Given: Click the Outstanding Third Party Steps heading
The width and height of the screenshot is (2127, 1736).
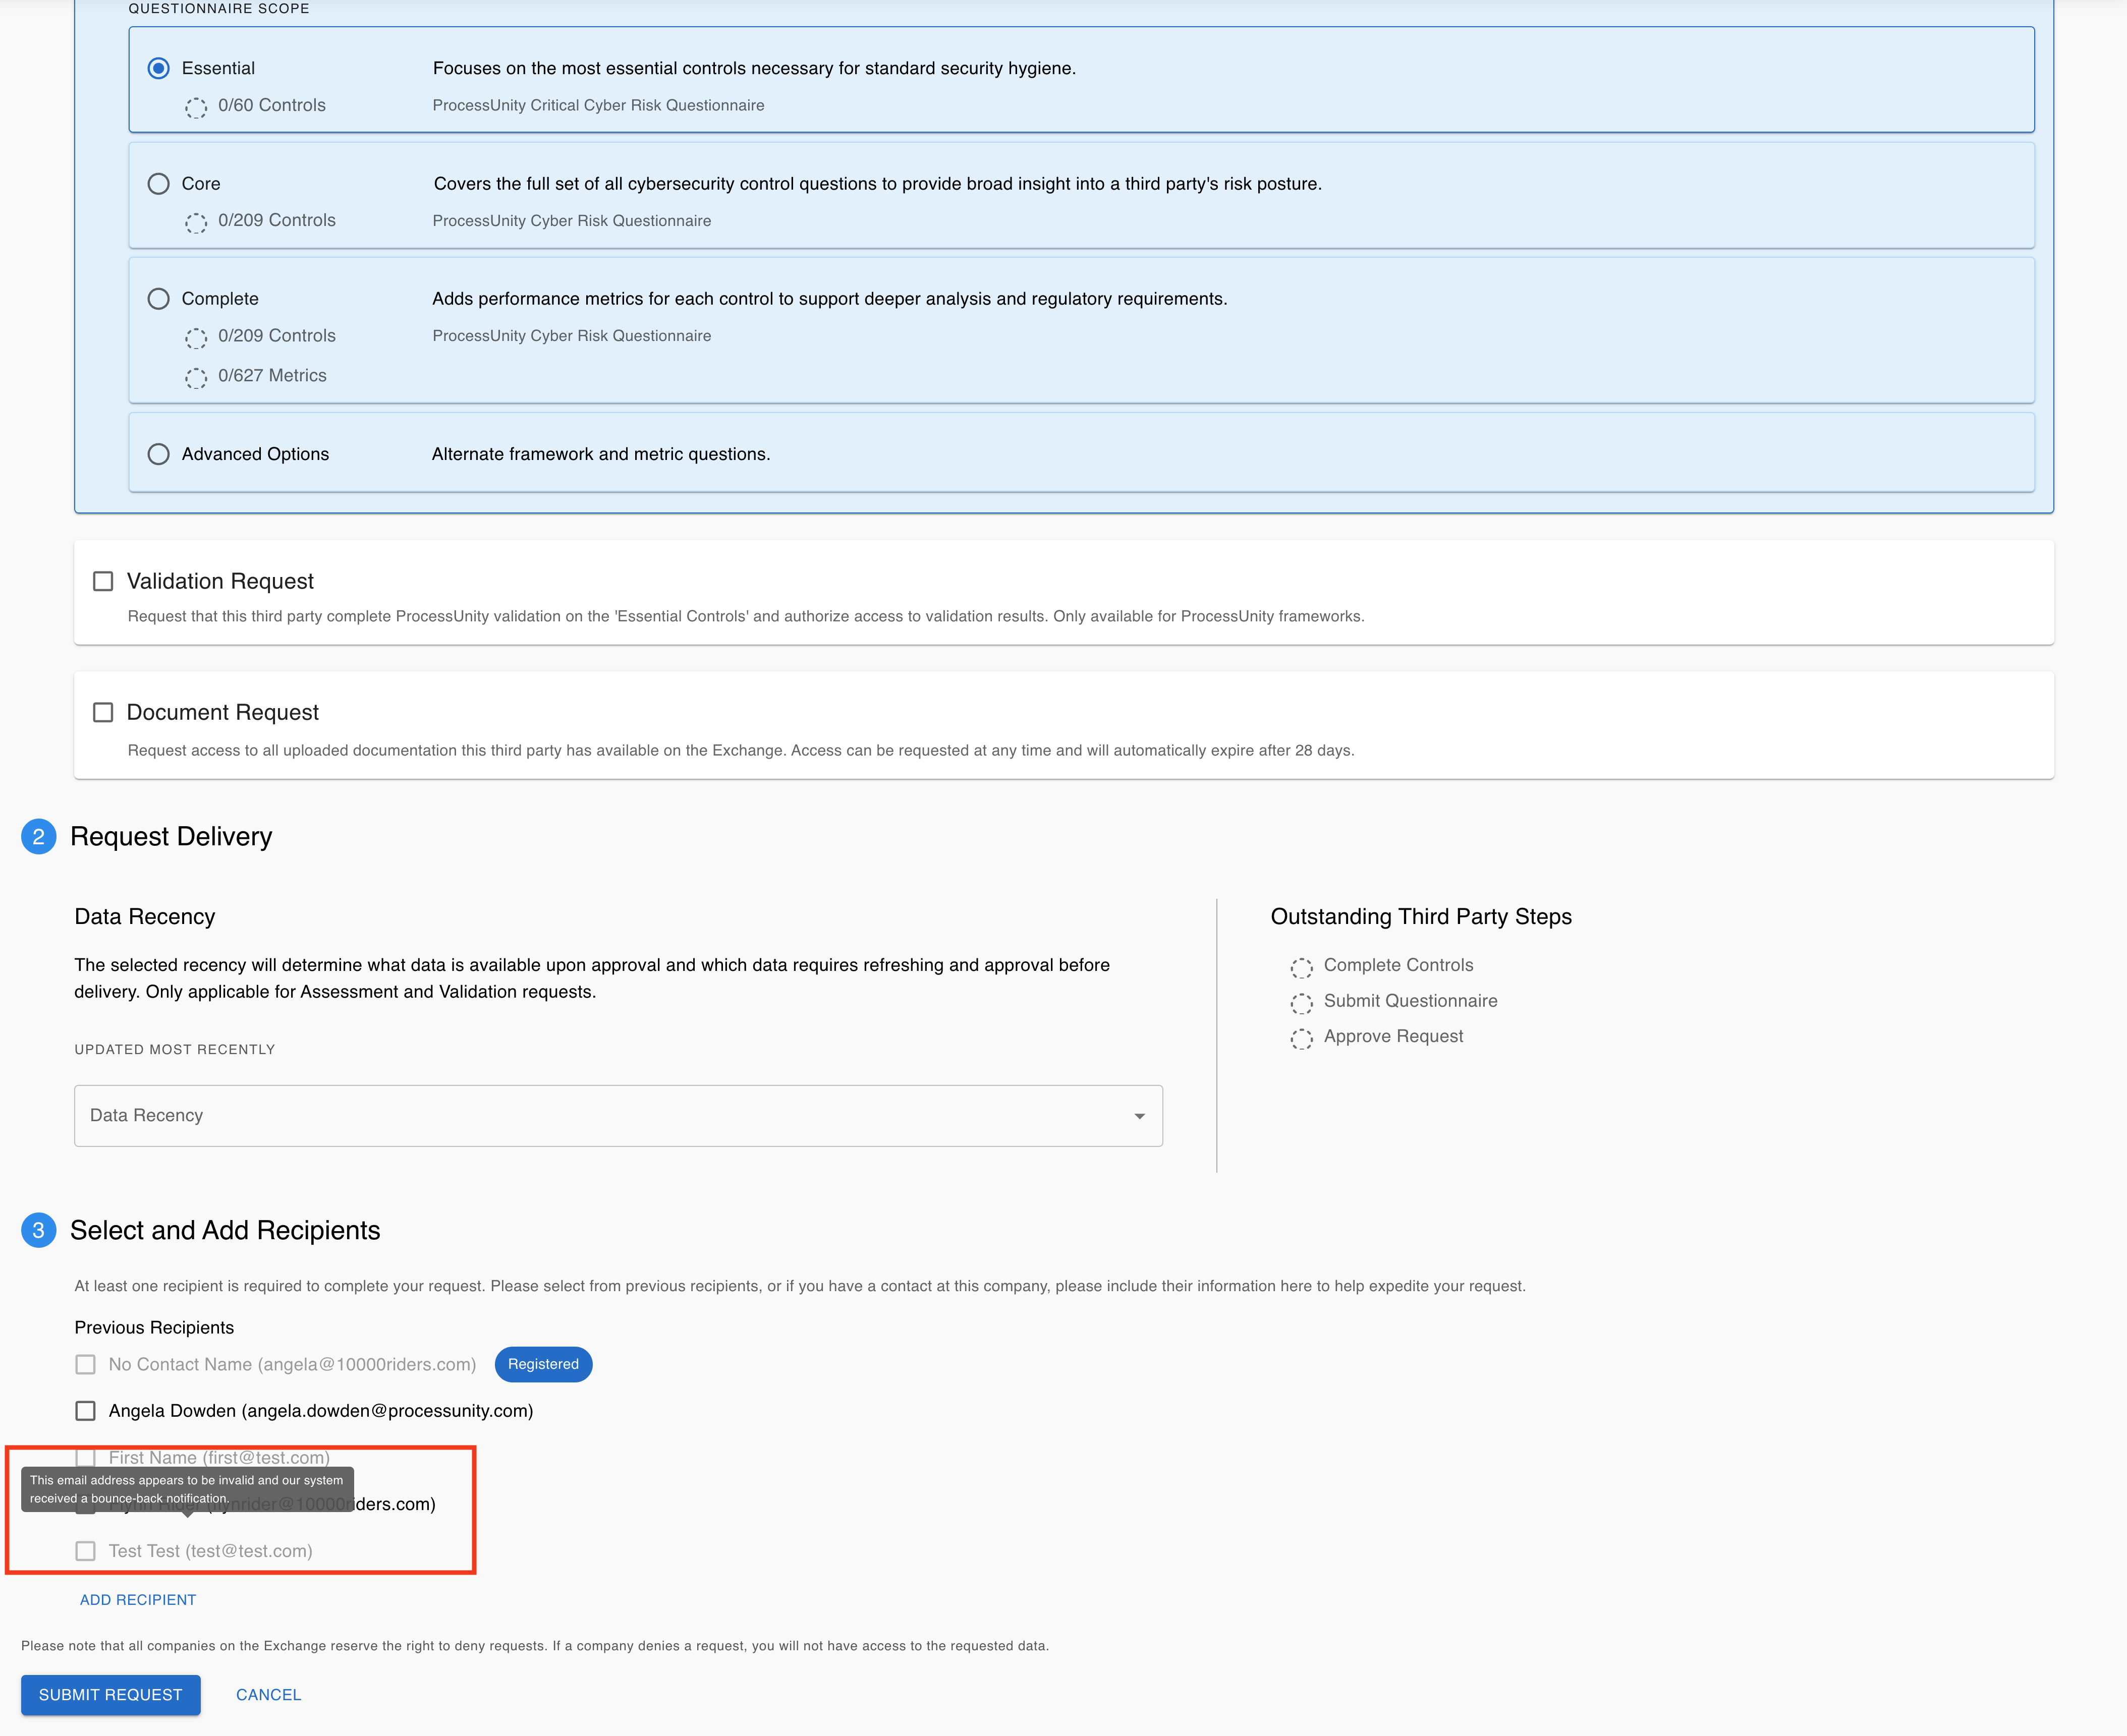Looking at the screenshot, I should 1421,916.
